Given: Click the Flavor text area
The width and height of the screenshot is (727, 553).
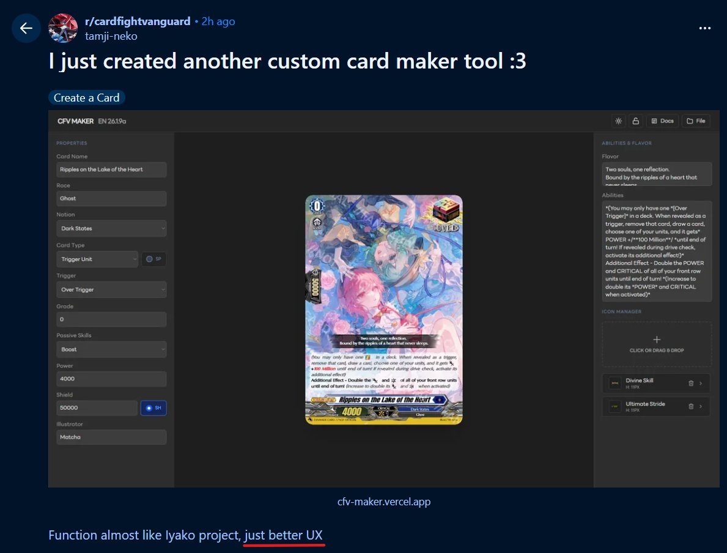Looking at the screenshot, I should (657, 174).
